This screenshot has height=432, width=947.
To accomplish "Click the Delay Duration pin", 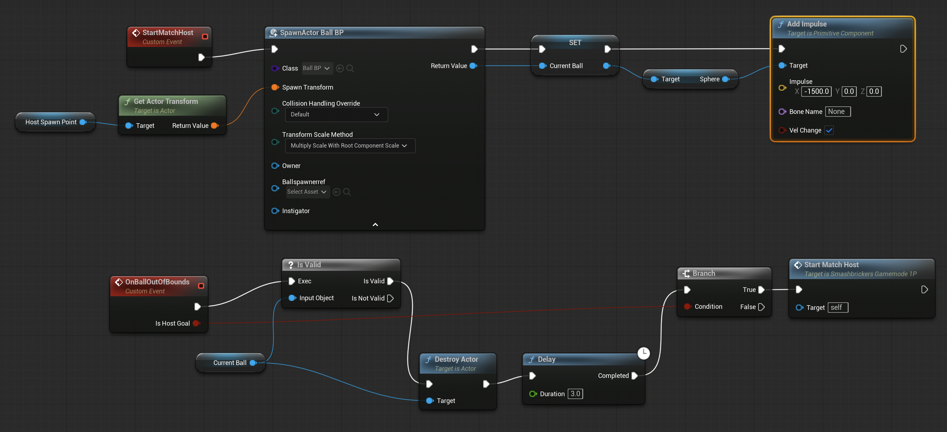I will pyautogui.click(x=533, y=394).
